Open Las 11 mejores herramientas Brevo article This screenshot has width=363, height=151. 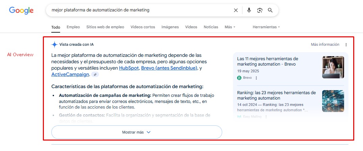coord(268,61)
